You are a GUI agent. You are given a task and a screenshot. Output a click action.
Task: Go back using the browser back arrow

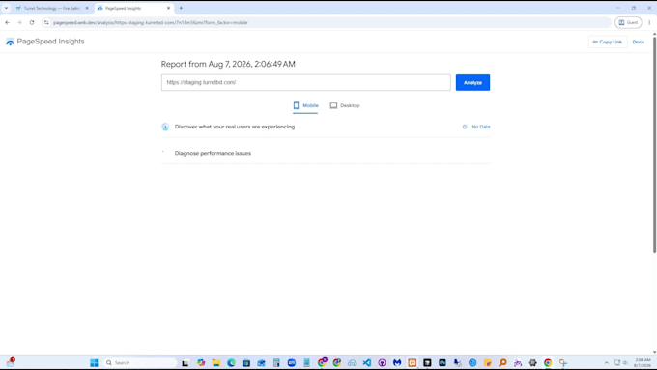coord(7,22)
